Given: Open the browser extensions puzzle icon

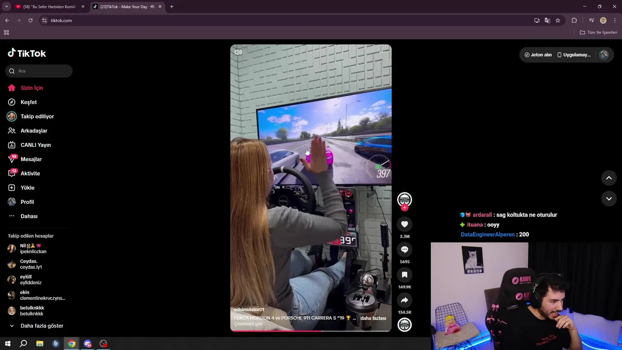Looking at the screenshot, I should pos(574,20).
